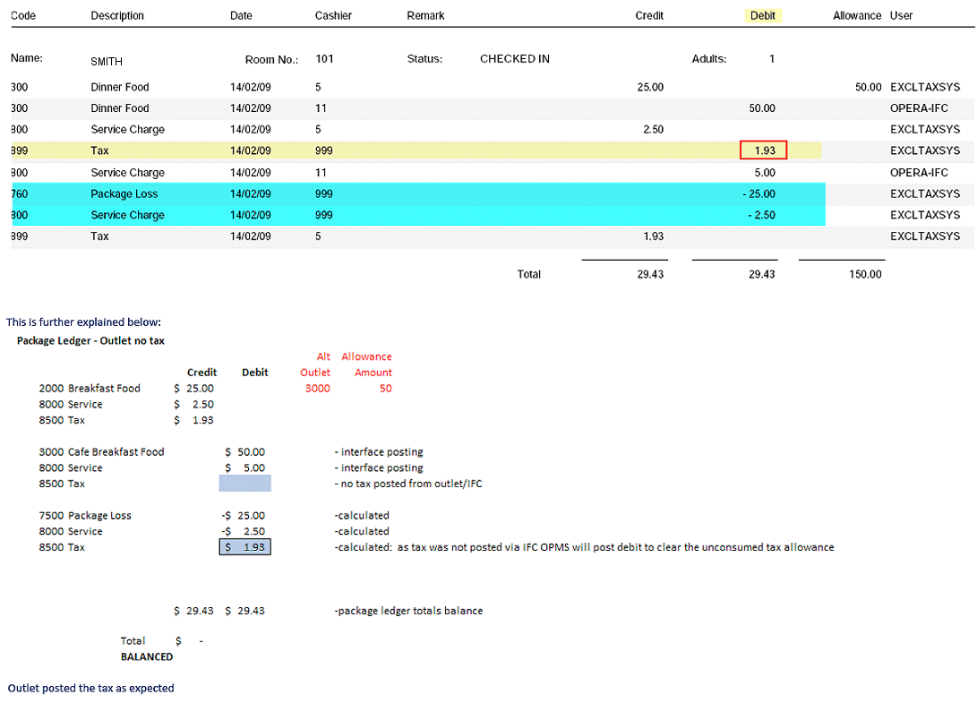This screenshot has height=720, width=977.
Task: Click the highlighted Debit column header
Action: 763,15
